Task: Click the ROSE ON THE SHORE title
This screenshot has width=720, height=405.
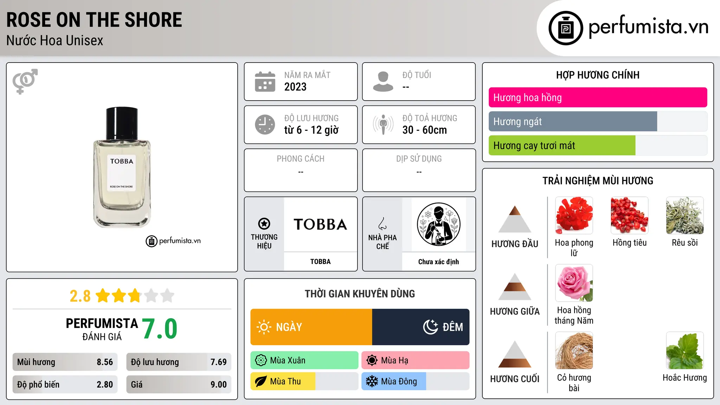Action: pos(94,20)
